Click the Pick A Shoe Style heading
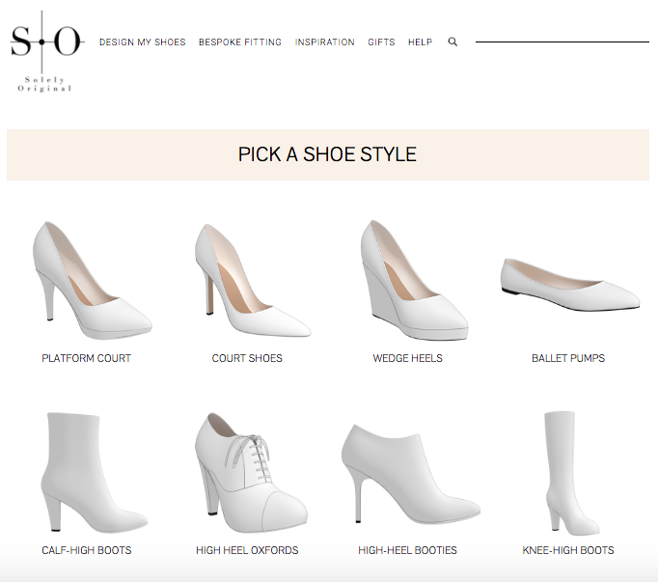 click(327, 154)
